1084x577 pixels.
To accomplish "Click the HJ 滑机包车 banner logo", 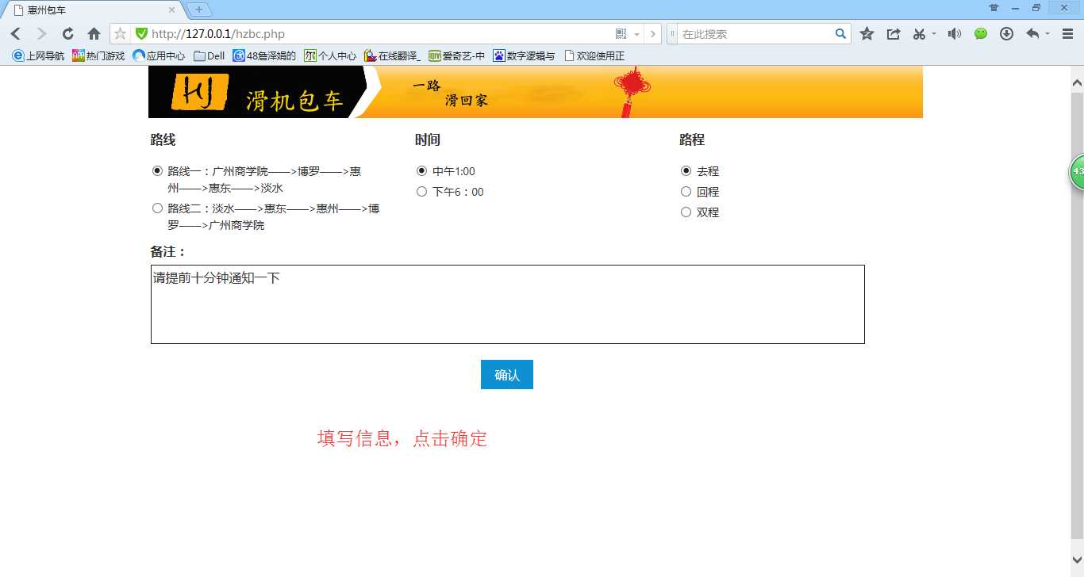I will pos(258,92).
